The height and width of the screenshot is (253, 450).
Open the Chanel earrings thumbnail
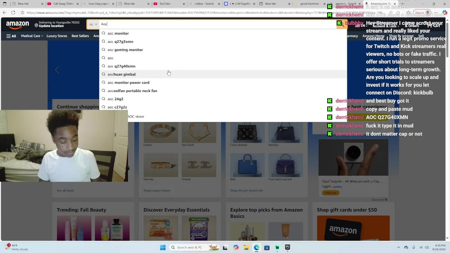click(x=199, y=165)
